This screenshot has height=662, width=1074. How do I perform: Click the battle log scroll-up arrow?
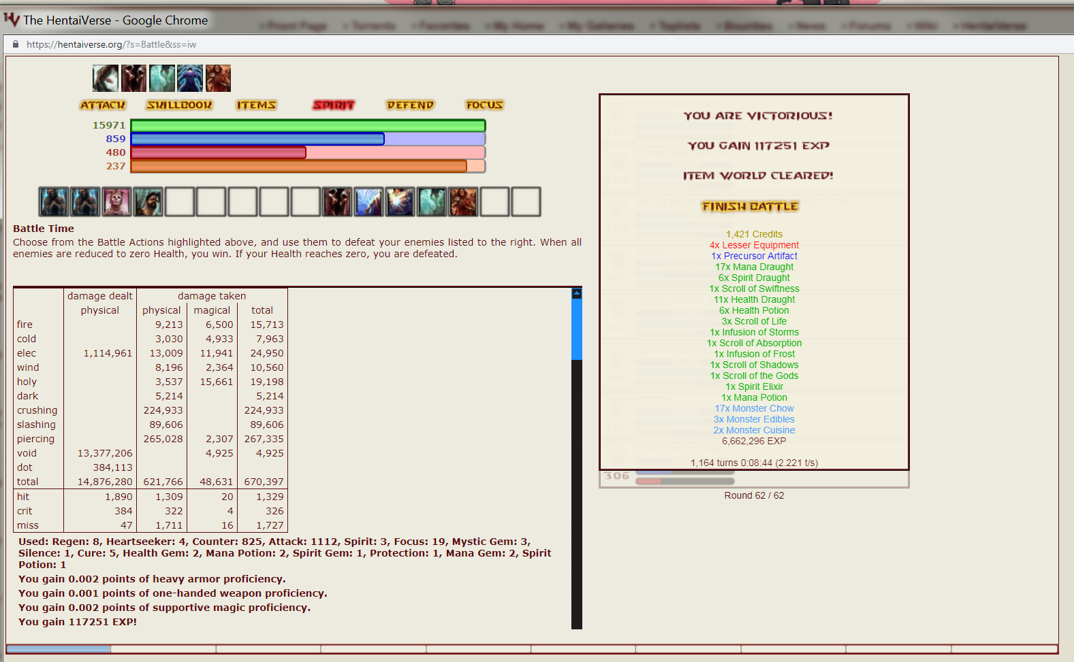(x=577, y=294)
